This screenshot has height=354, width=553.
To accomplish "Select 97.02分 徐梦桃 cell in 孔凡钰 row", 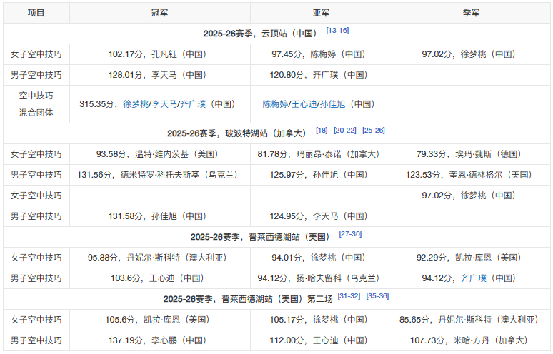I will click(x=471, y=54).
